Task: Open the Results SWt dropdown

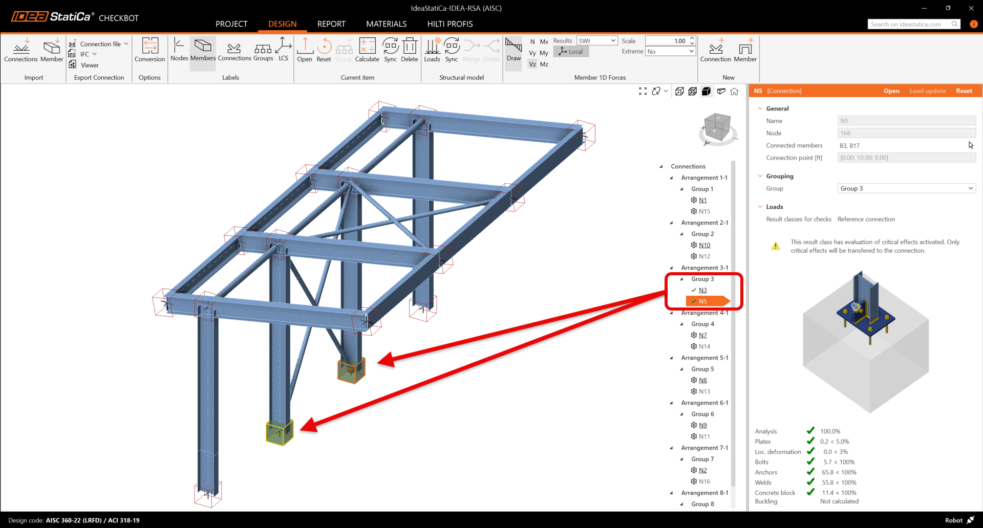Action: [x=597, y=41]
